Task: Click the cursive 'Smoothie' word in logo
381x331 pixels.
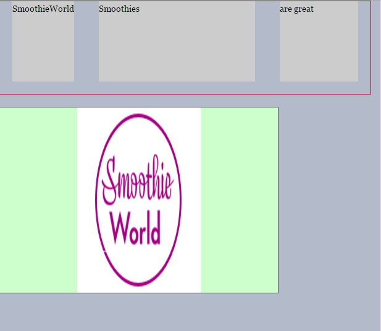Action: click(x=138, y=182)
